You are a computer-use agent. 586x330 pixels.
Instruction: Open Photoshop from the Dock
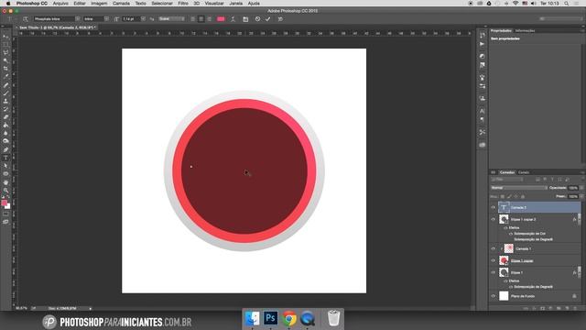(x=271, y=318)
